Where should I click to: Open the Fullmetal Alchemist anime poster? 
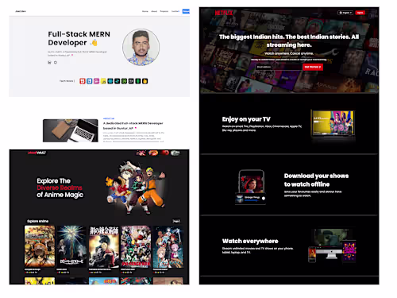104,246
